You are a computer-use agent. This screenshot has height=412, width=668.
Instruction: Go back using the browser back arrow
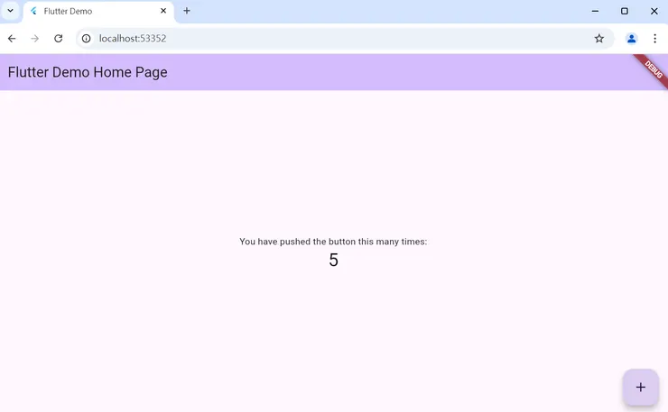12,38
